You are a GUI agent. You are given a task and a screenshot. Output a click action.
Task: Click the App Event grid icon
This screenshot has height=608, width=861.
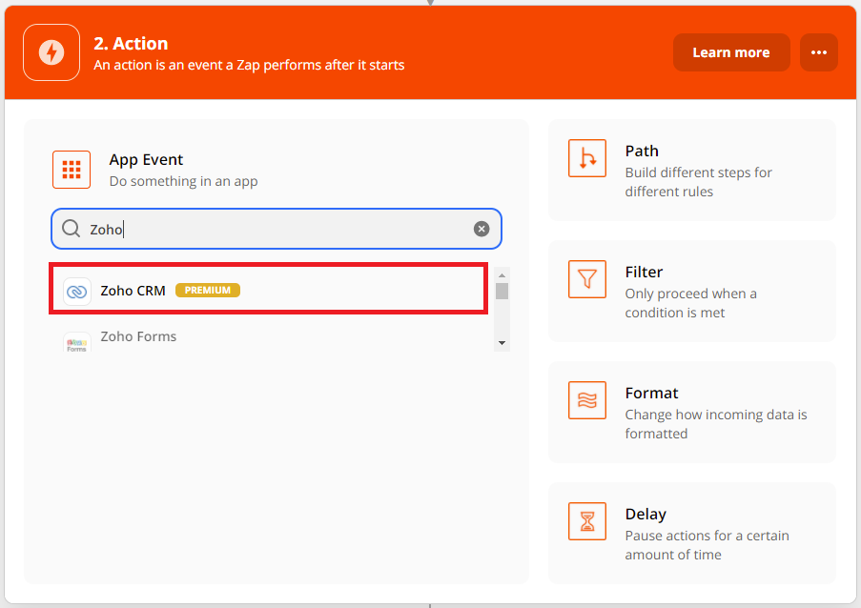pos(72,170)
